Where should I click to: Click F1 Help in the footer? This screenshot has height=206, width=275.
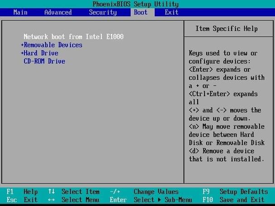point(23,192)
